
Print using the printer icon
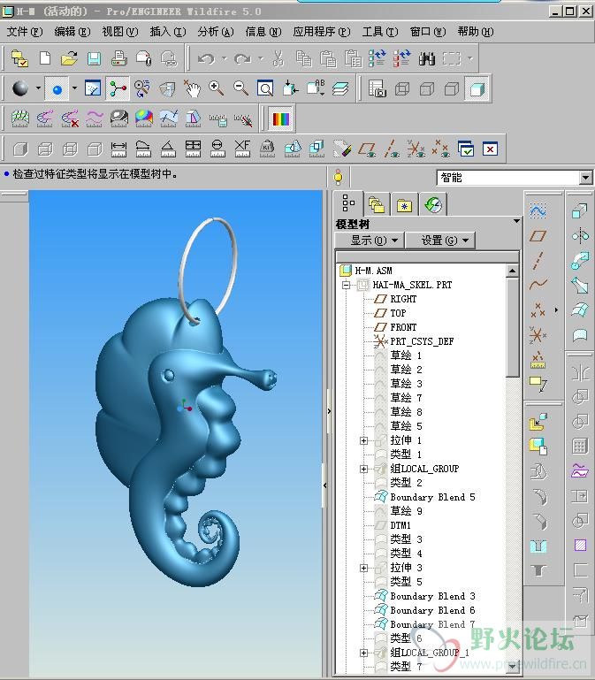click(118, 58)
